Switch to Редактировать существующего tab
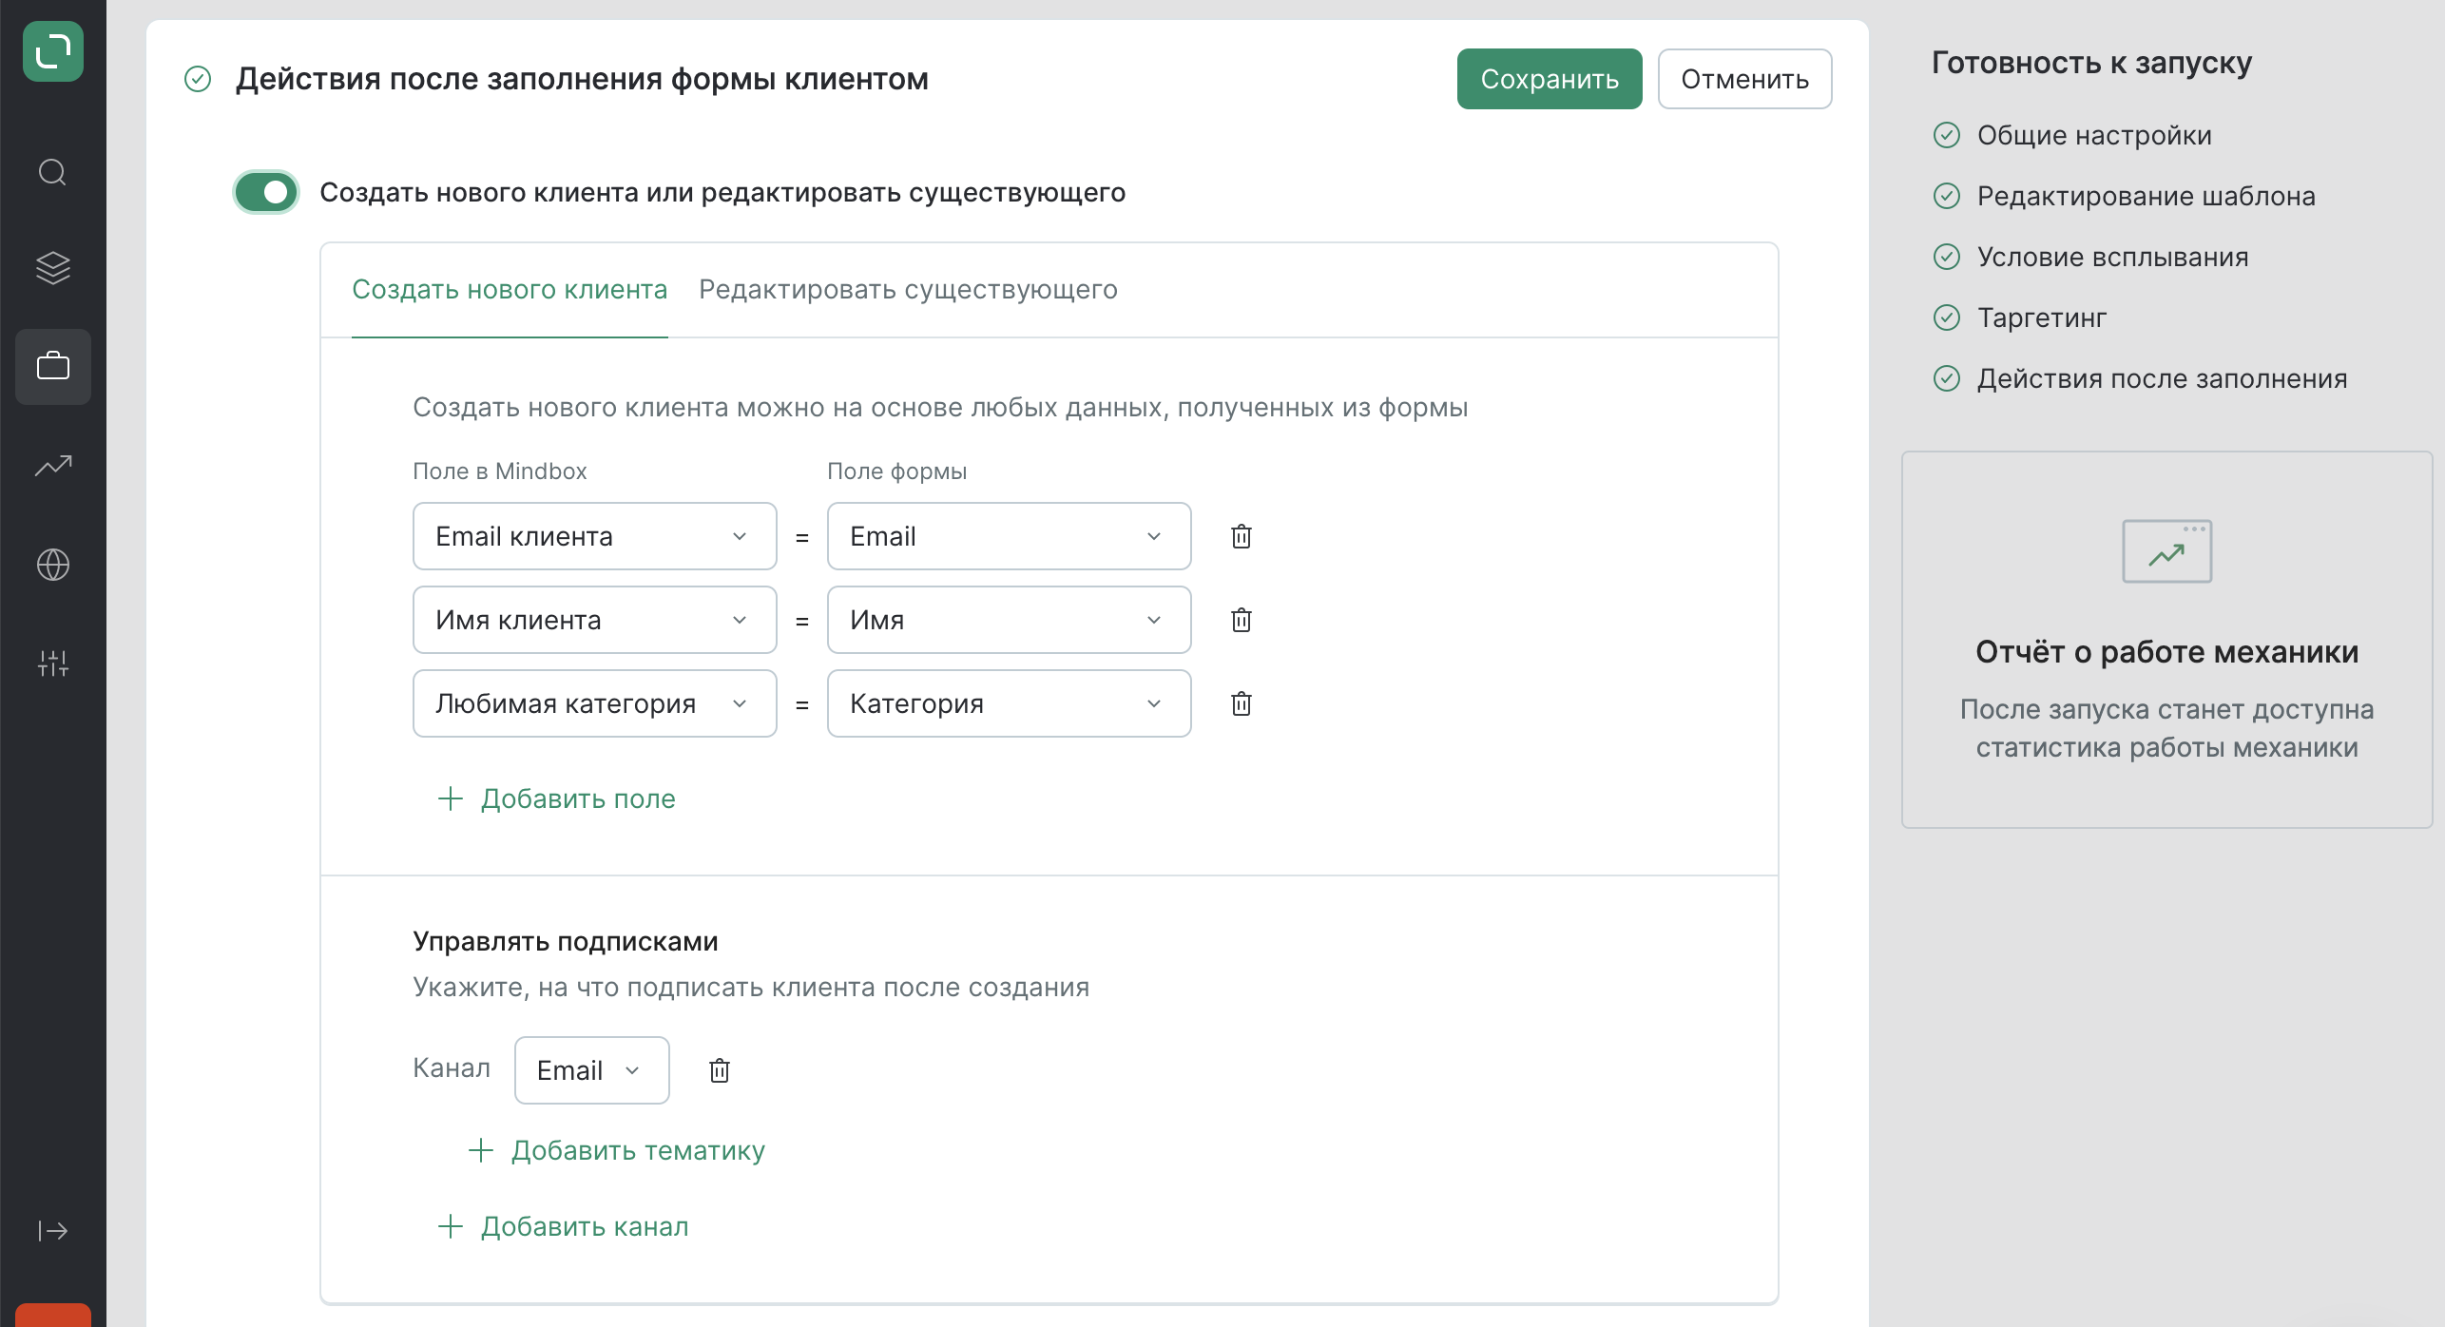 point(908,289)
